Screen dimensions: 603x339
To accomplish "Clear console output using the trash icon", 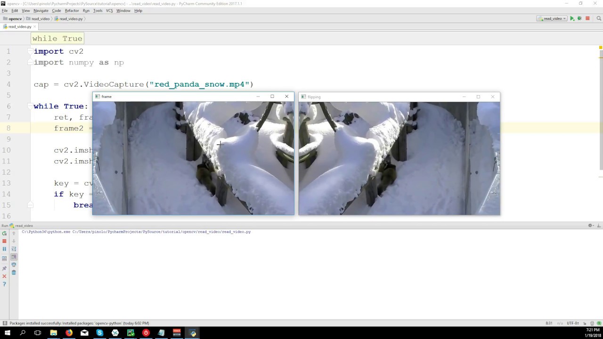I will pyautogui.click(x=14, y=273).
